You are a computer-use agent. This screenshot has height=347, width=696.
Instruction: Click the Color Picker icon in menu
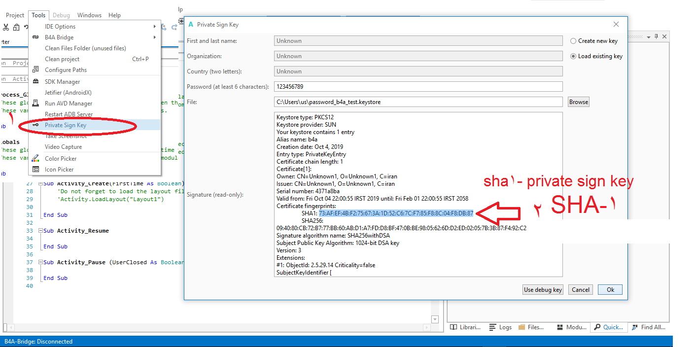coord(35,159)
